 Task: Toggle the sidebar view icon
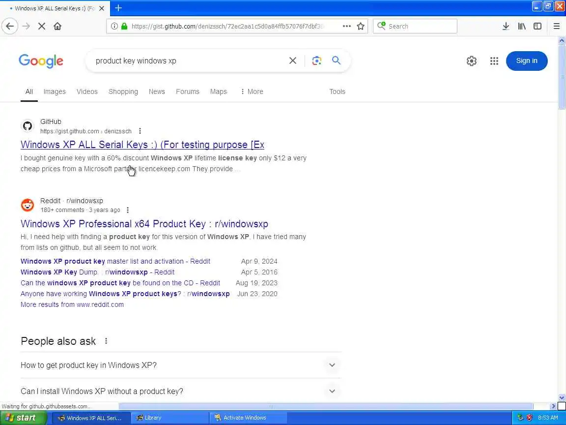(x=538, y=26)
